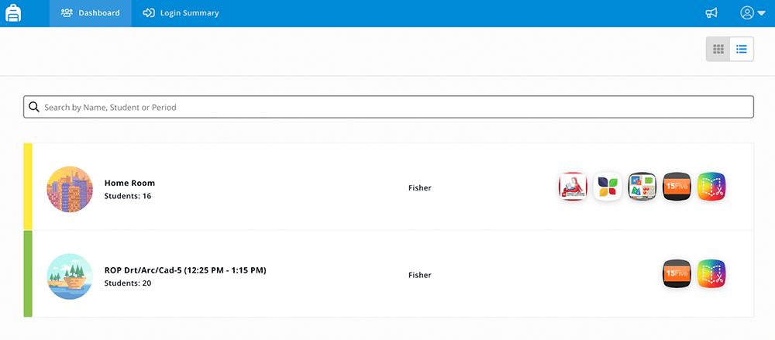
Task: Open rainbow Book Creator app in ROP Drt/Arc/Cad-5 row
Action: tap(711, 274)
